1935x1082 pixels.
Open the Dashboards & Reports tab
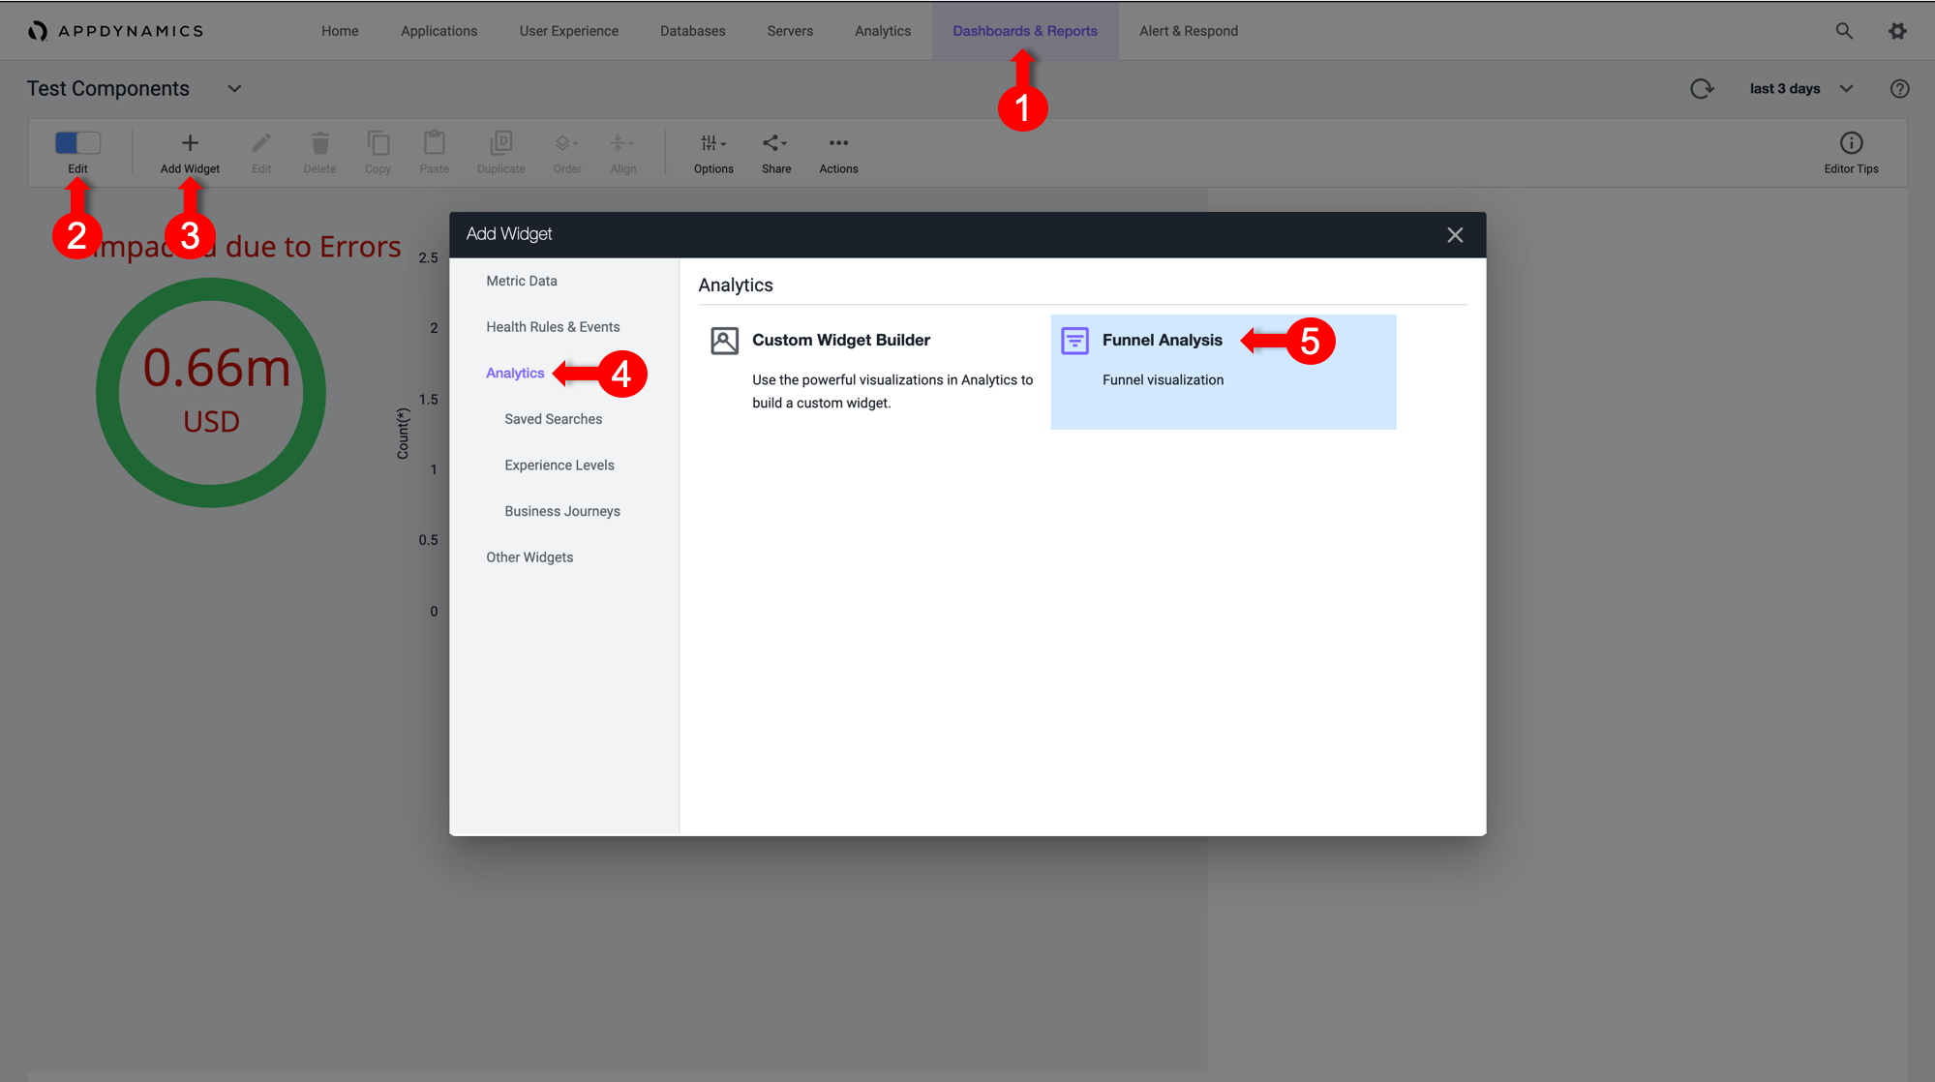pyautogui.click(x=1025, y=31)
